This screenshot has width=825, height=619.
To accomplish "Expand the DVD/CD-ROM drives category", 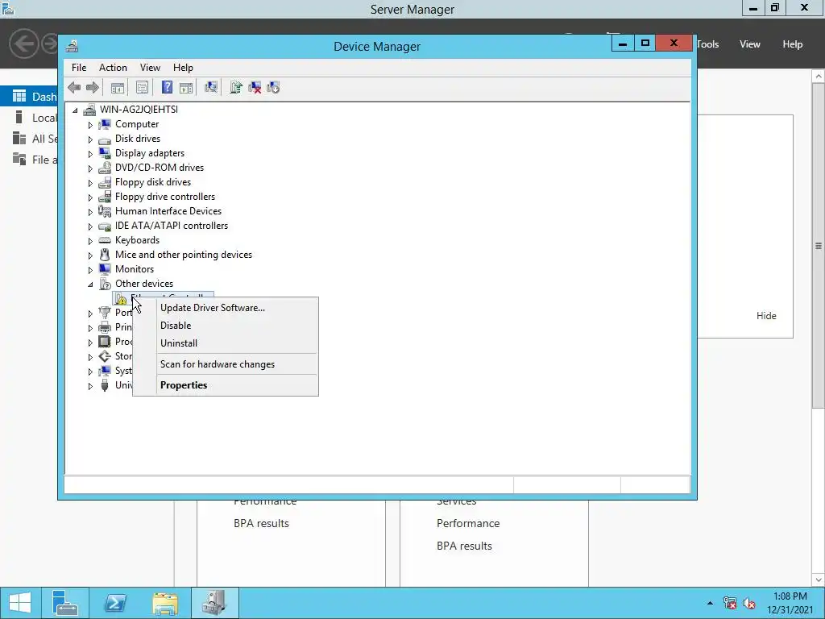I will pyautogui.click(x=90, y=168).
